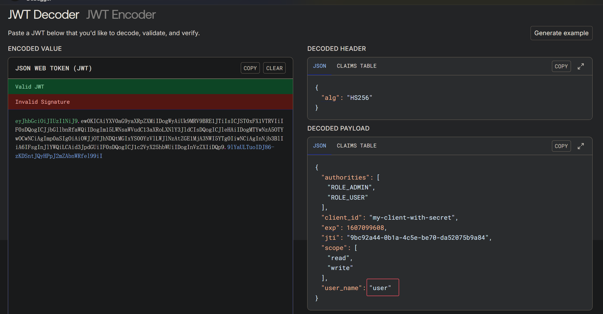Select the header JSON tab
The height and width of the screenshot is (314, 603).
pos(319,66)
